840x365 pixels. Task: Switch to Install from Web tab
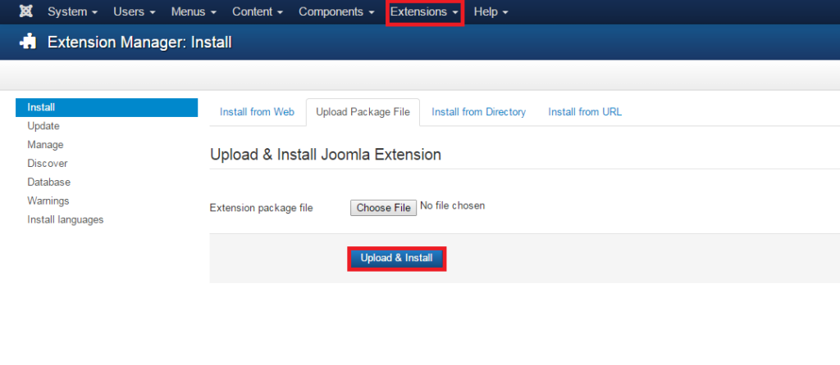(x=257, y=112)
